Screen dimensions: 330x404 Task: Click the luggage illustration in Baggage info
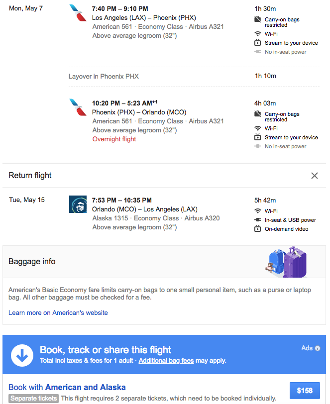tap(286, 262)
